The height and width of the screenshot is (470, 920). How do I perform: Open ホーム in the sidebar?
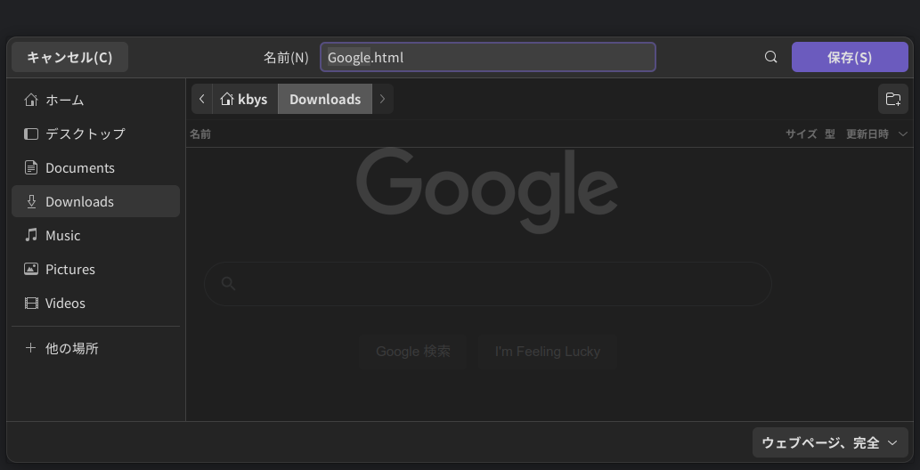[95, 101]
